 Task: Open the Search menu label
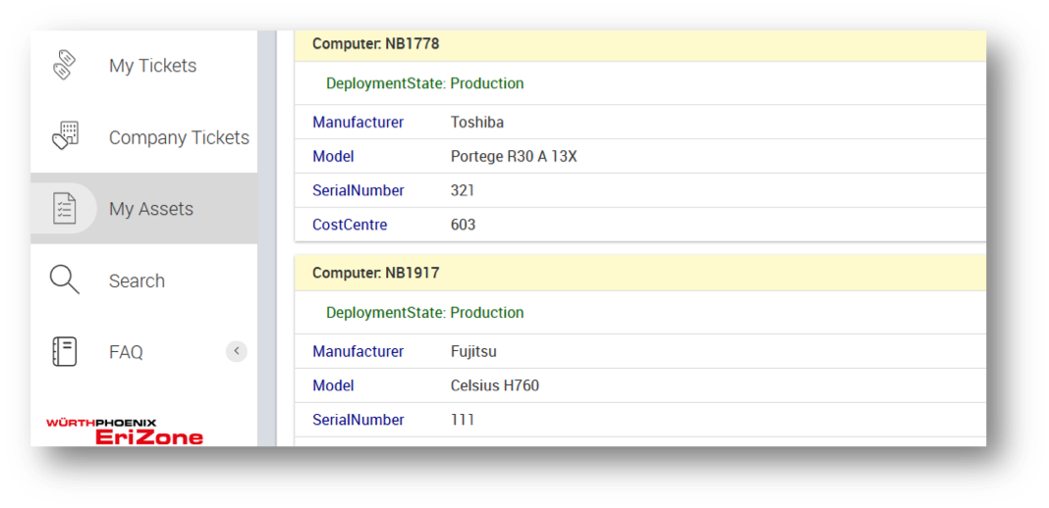pos(137,281)
